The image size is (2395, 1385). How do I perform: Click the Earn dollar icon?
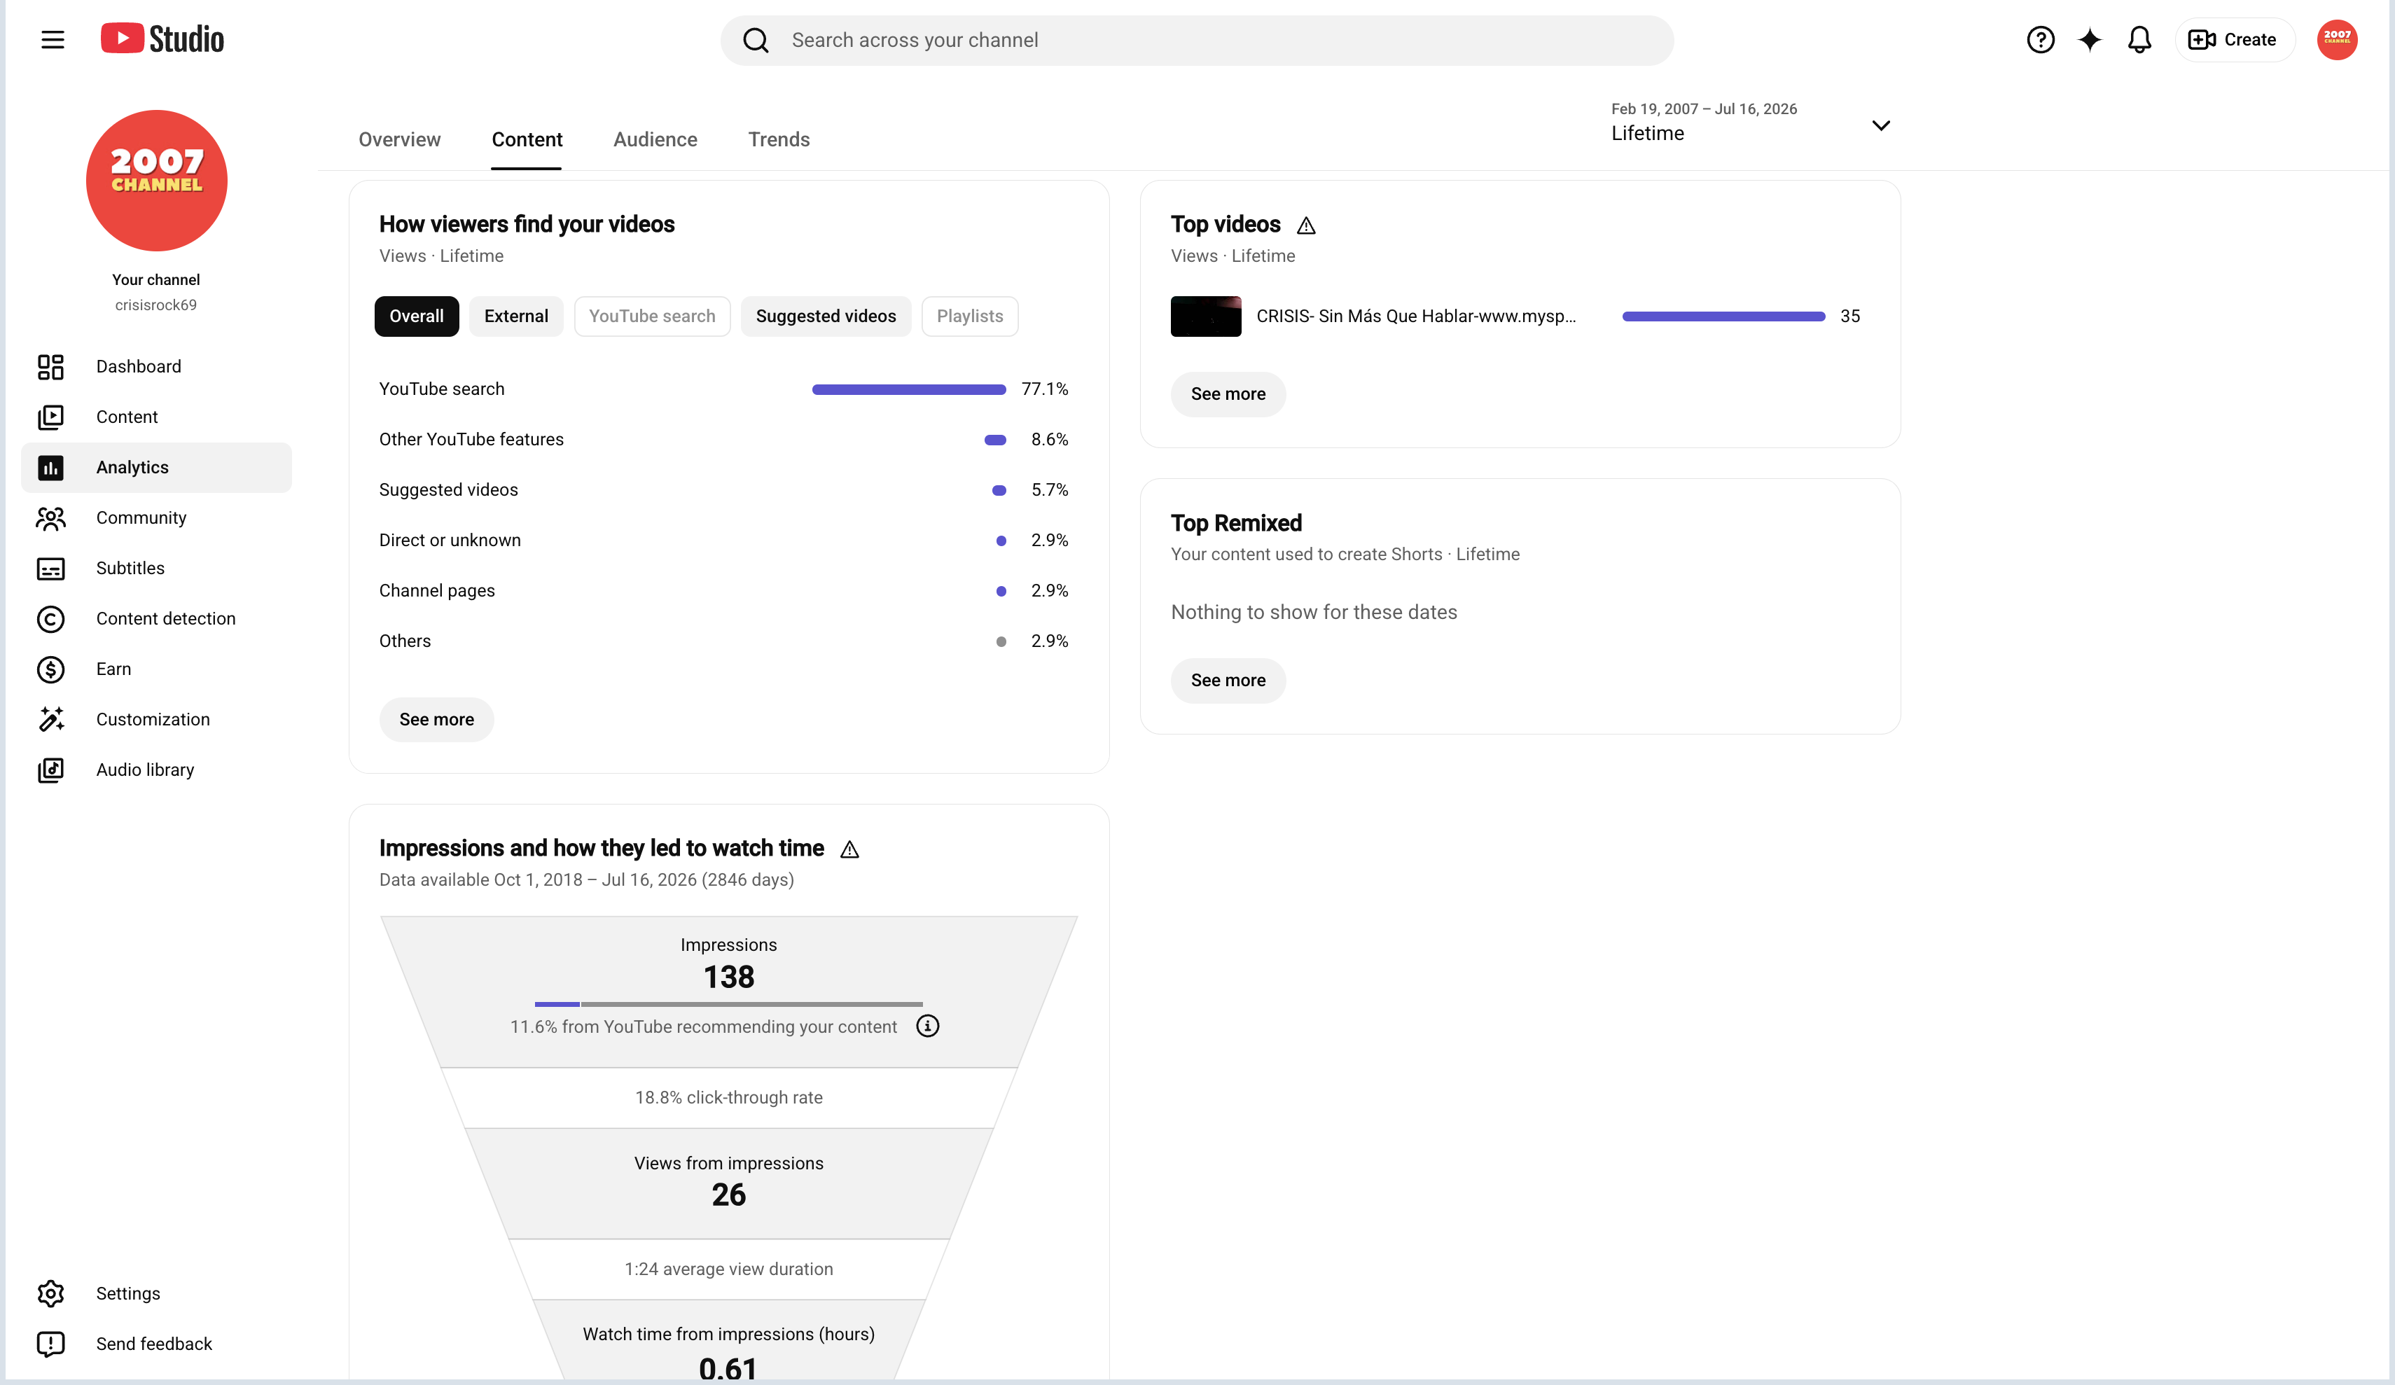(x=50, y=669)
